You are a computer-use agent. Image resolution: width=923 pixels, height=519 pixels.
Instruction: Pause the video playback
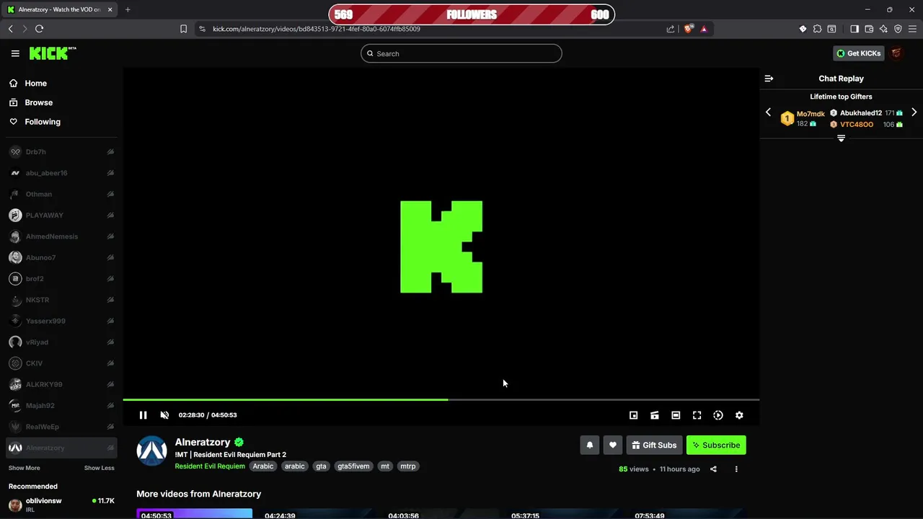pos(143,415)
